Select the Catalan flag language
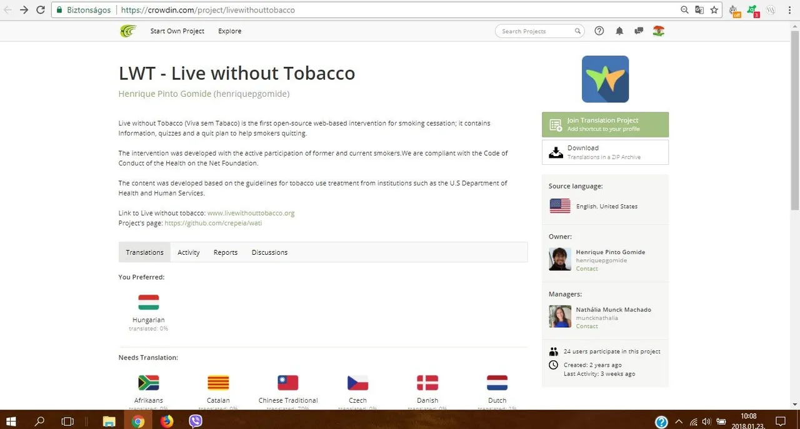The height and width of the screenshot is (429, 800). coord(218,383)
